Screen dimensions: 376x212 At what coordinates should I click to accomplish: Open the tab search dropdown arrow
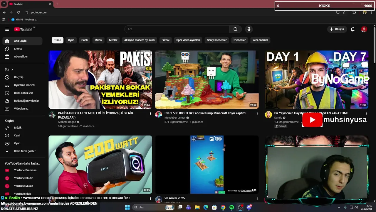pos(4,4)
